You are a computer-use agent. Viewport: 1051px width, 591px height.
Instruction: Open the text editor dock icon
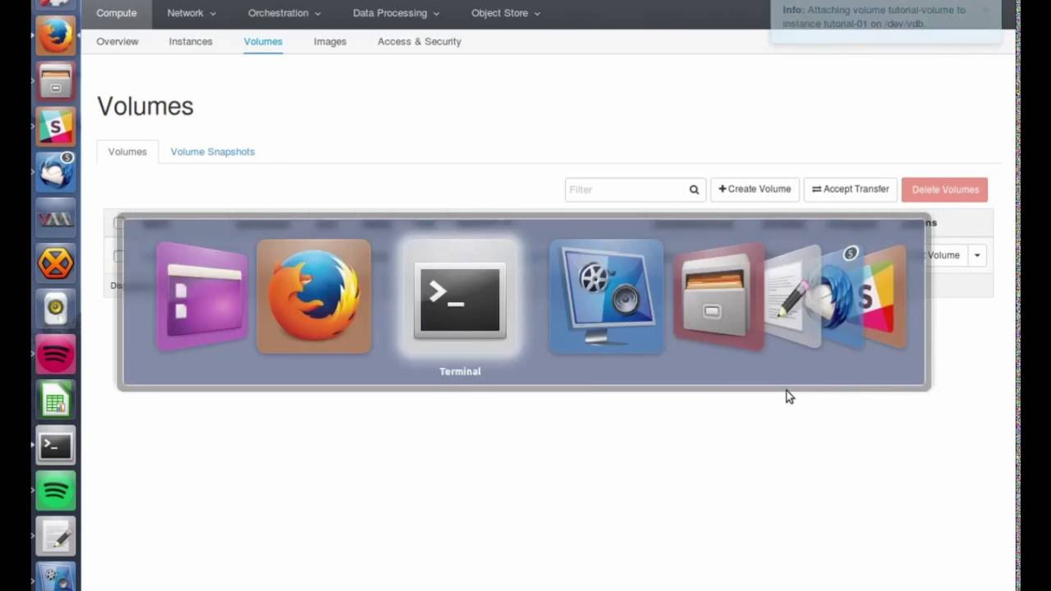(x=56, y=537)
